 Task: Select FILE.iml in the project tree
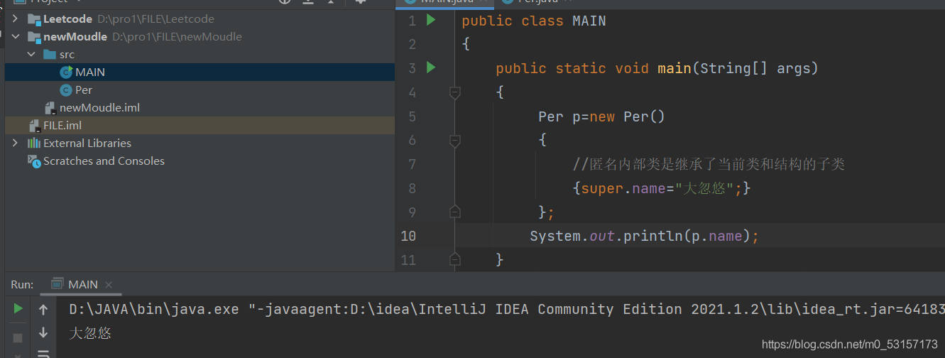[x=62, y=125]
